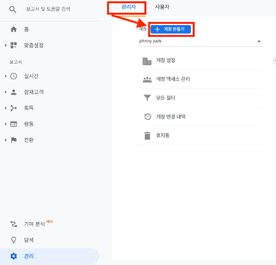Viewport: 276px width, 265px height.
Task: Click the 탐색 lightbulb icon
Action: [13, 240]
